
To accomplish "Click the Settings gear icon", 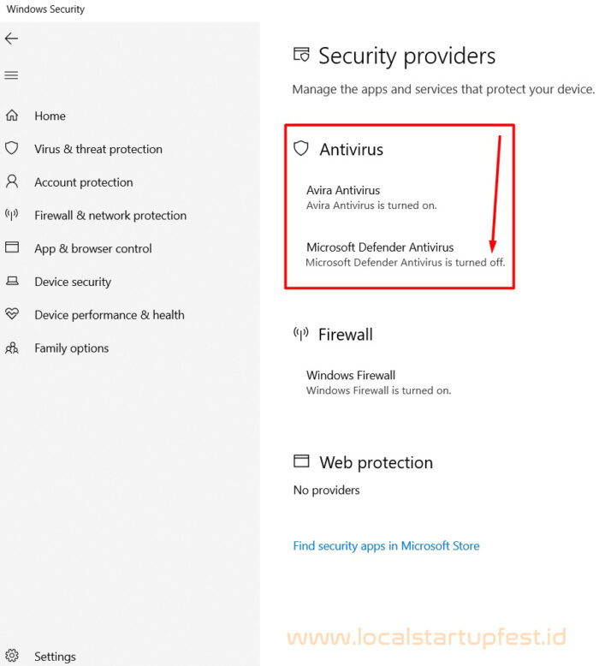I will point(12,656).
